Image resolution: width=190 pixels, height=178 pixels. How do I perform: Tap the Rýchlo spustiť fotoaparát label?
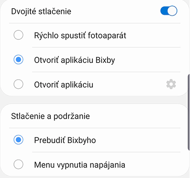click(80, 36)
